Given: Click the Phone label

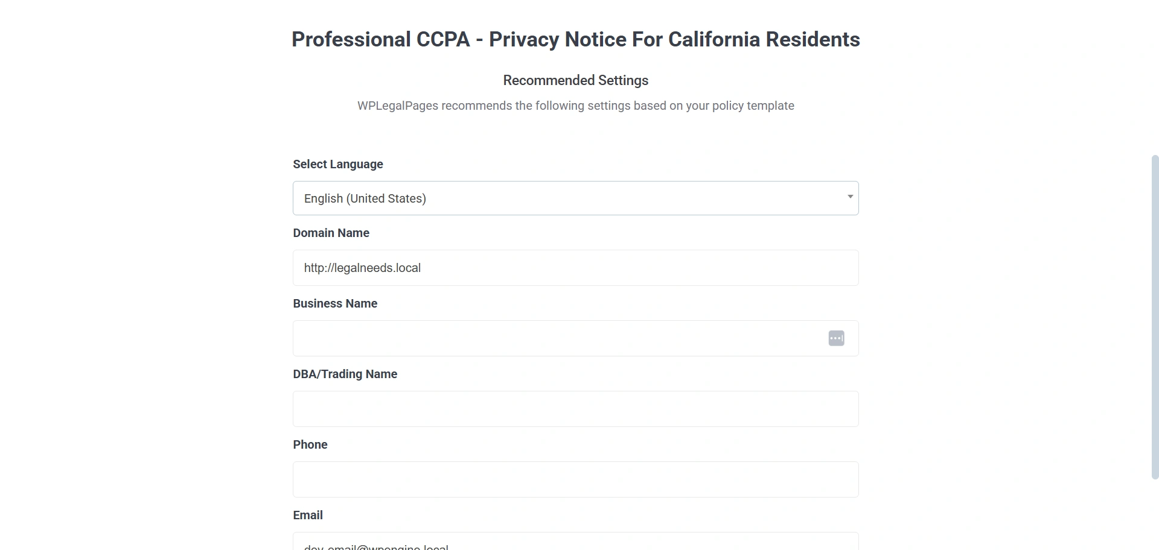Looking at the screenshot, I should 310,444.
